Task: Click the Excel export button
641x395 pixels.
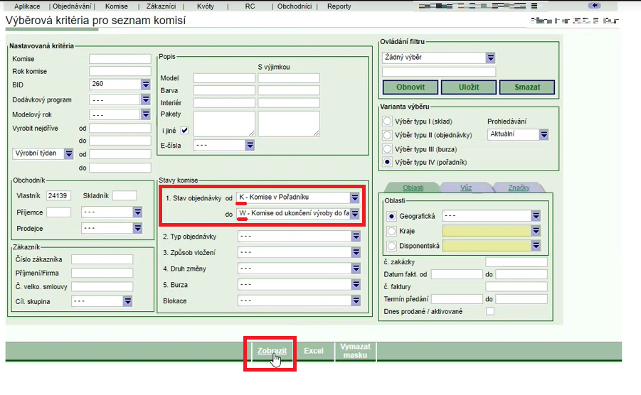Action: point(314,351)
